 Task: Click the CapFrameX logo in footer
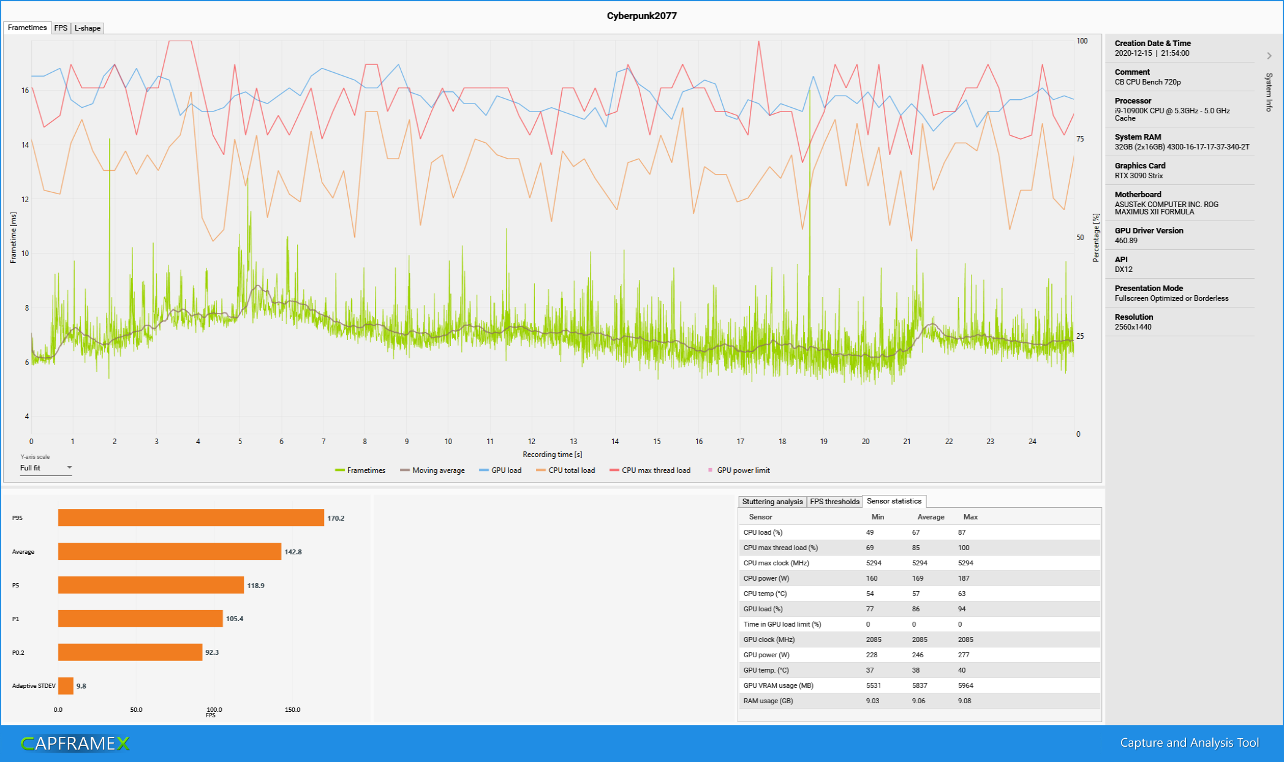[x=75, y=743]
